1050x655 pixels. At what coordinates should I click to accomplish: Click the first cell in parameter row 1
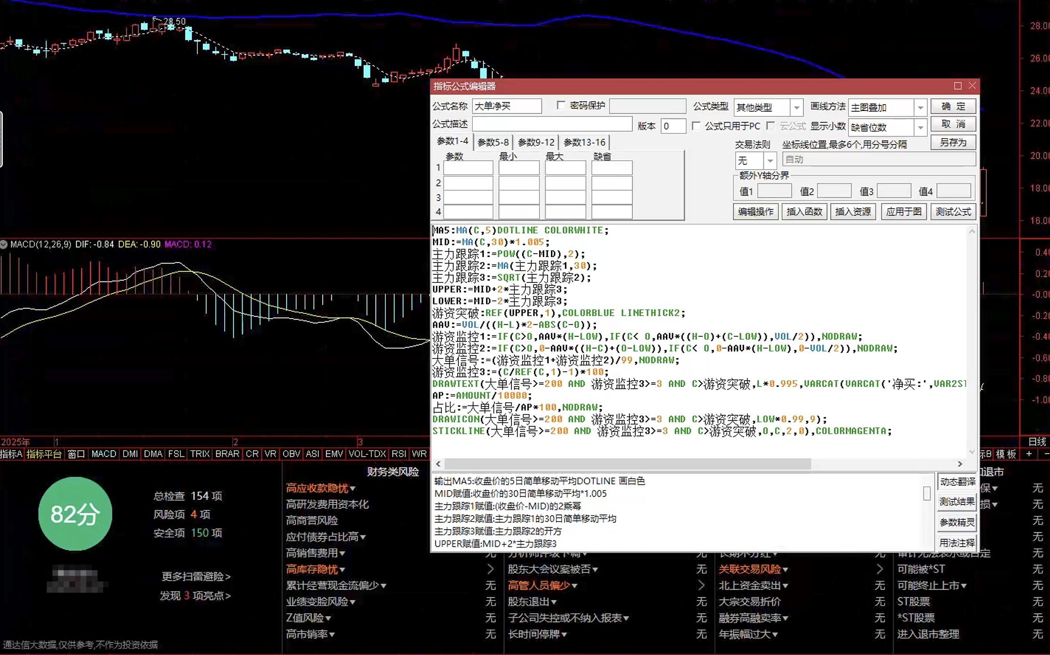[468, 168]
